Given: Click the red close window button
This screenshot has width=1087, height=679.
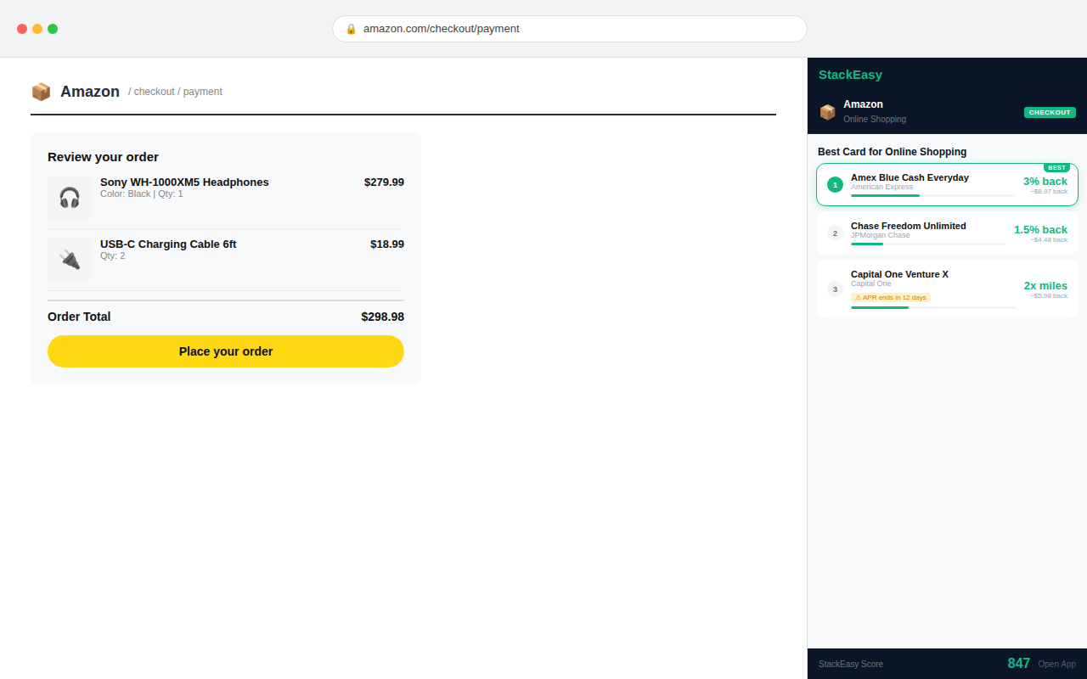Looking at the screenshot, I should click(22, 29).
